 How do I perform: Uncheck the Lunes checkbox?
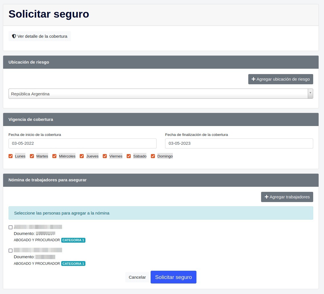tap(11, 156)
